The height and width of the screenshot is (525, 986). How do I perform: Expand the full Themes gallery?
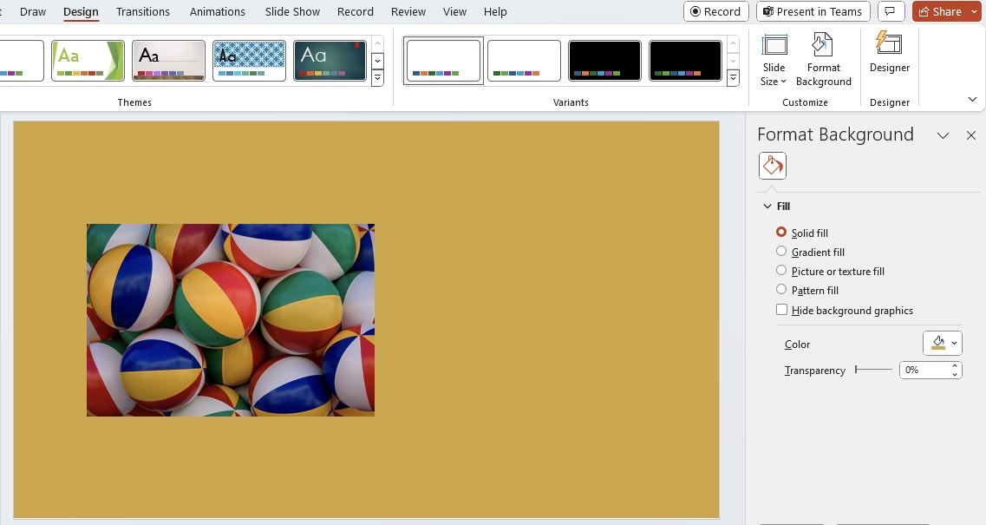377,78
